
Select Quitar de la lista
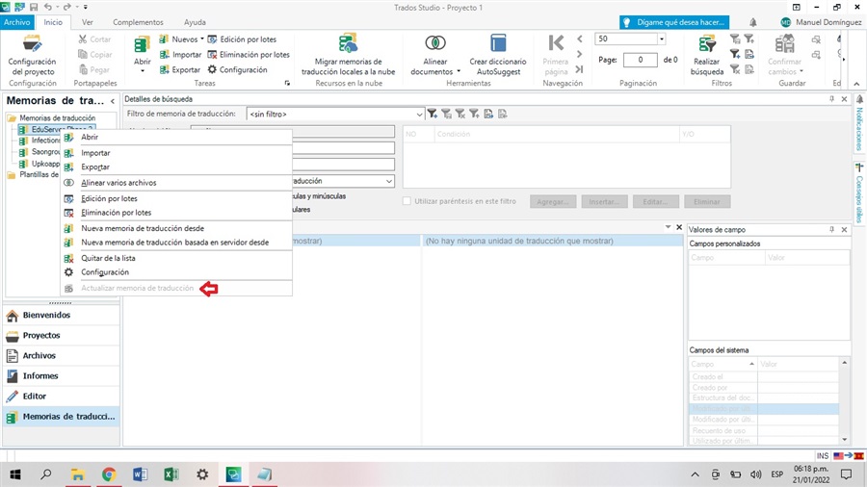click(177, 258)
